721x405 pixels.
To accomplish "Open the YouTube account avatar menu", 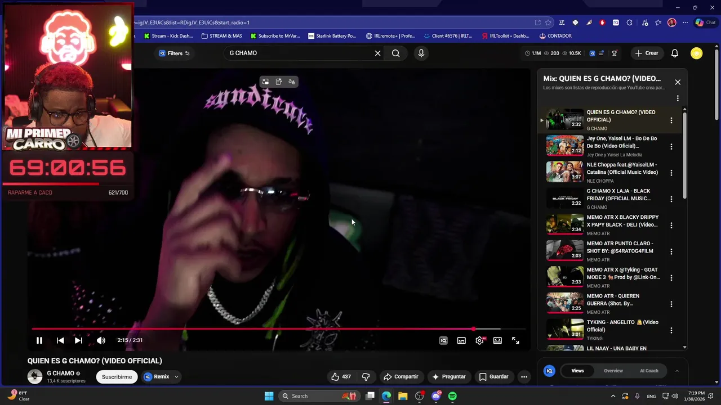I will [x=697, y=53].
